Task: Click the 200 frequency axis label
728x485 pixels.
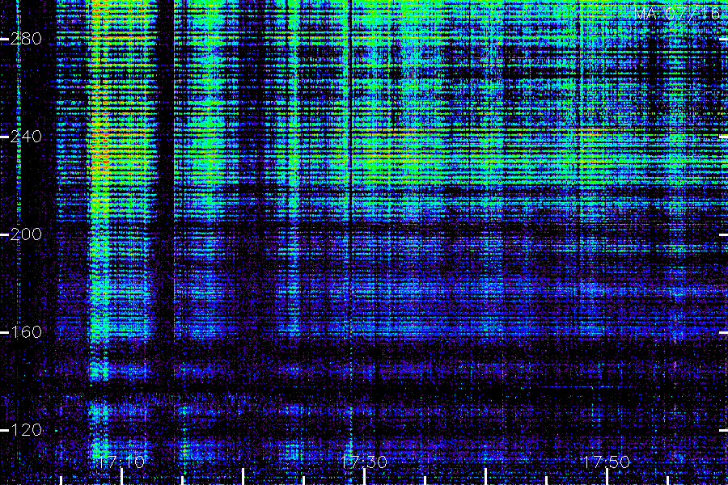Action: click(x=26, y=234)
